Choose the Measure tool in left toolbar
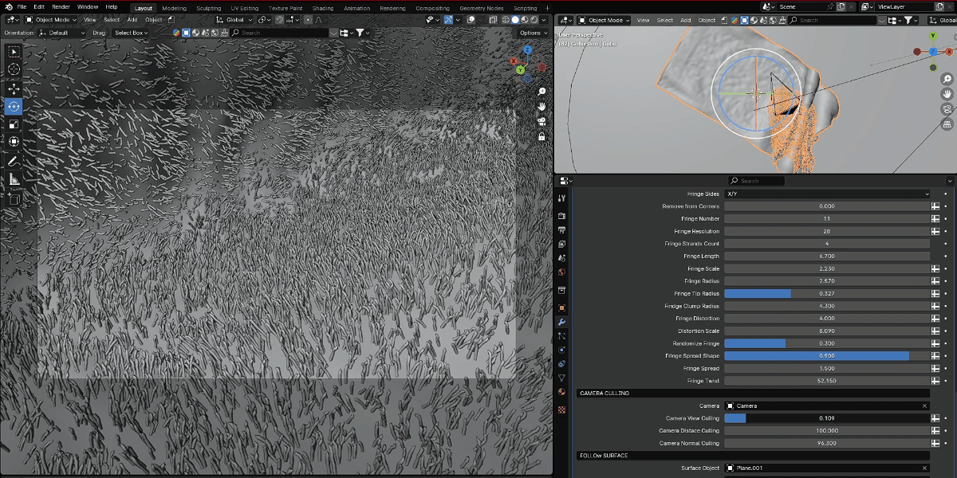Image resolution: width=957 pixels, height=478 pixels. (x=14, y=179)
